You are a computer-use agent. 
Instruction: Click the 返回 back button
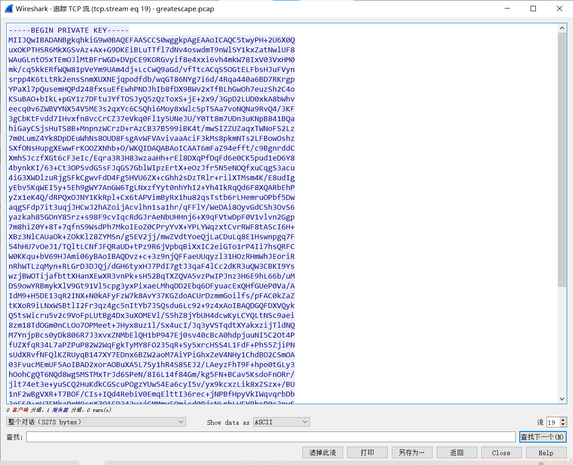point(457,452)
